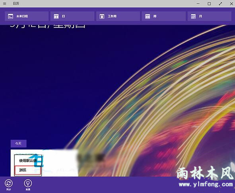Image resolution: width=235 pixels, height=193 pixels.
Task: Click the 同步 sync icon
Action: [8, 183]
